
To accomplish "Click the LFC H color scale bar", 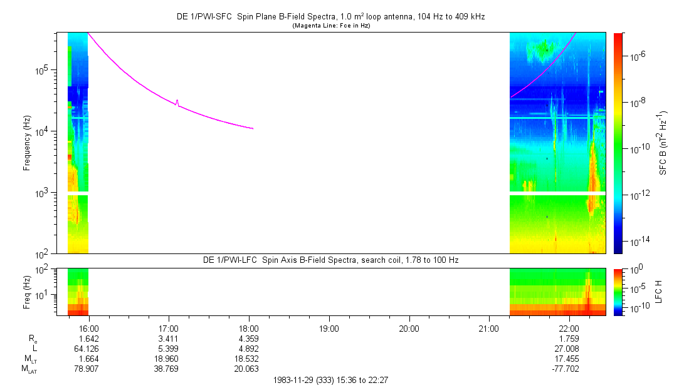I will (x=618, y=292).
